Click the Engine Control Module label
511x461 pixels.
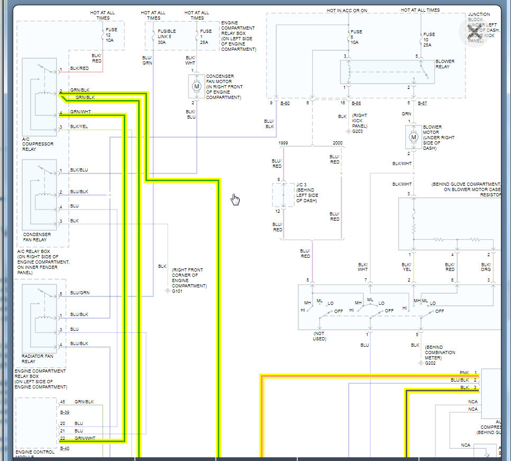[35, 454]
